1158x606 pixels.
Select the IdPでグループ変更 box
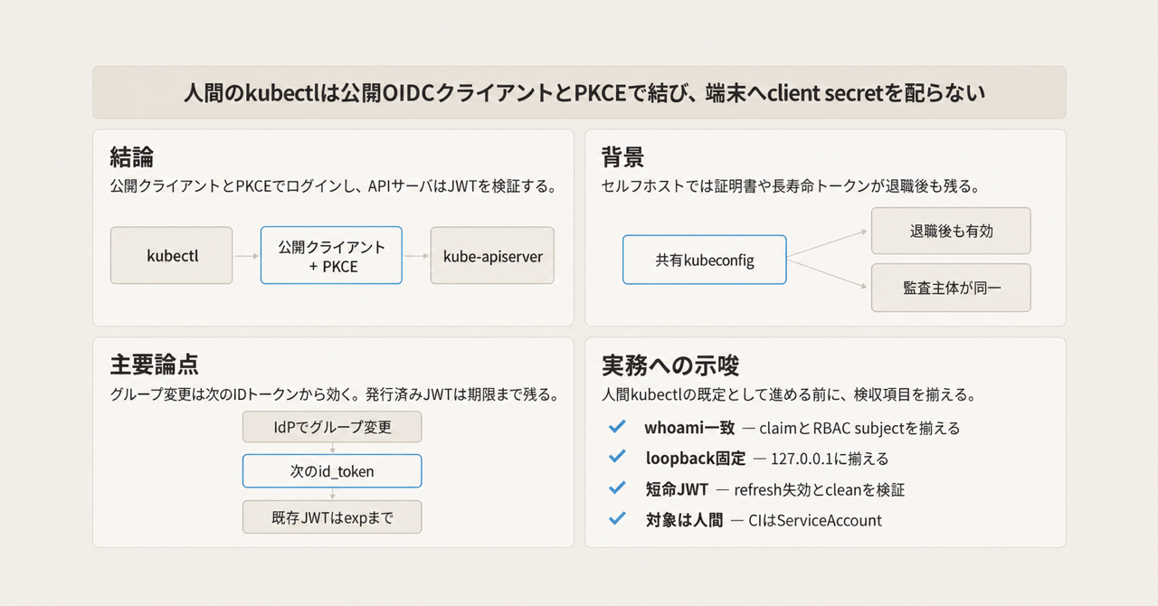tap(332, 426)
